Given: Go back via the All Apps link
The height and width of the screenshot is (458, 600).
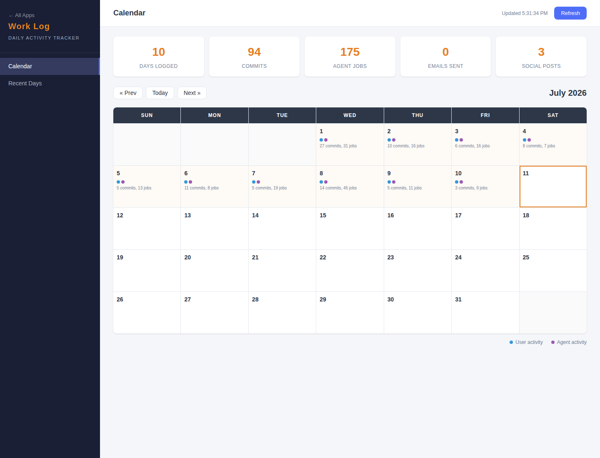Looking at the screenshot, I should pyautogui.click(x=22, y=15).
